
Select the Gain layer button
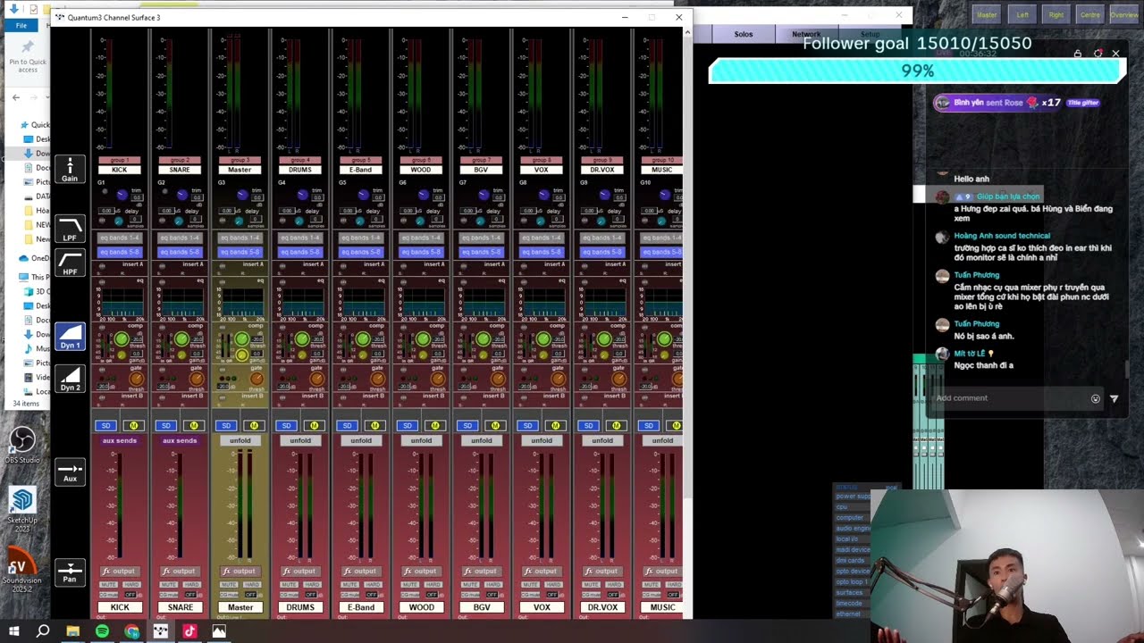[70, 169]
